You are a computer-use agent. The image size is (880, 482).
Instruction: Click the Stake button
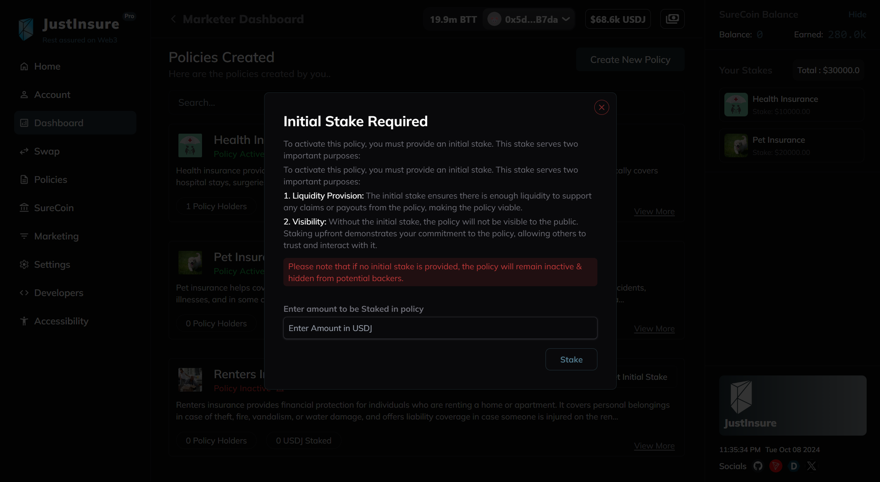coord(571,359)
